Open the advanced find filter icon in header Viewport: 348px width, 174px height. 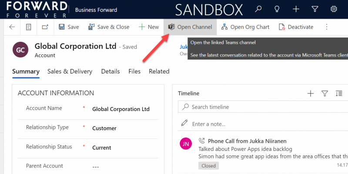(x=315, y=9)
